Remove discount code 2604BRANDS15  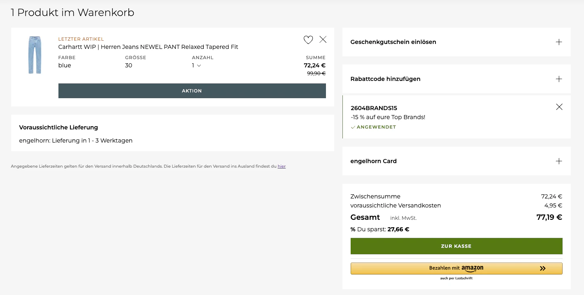[x=559, y=107]
